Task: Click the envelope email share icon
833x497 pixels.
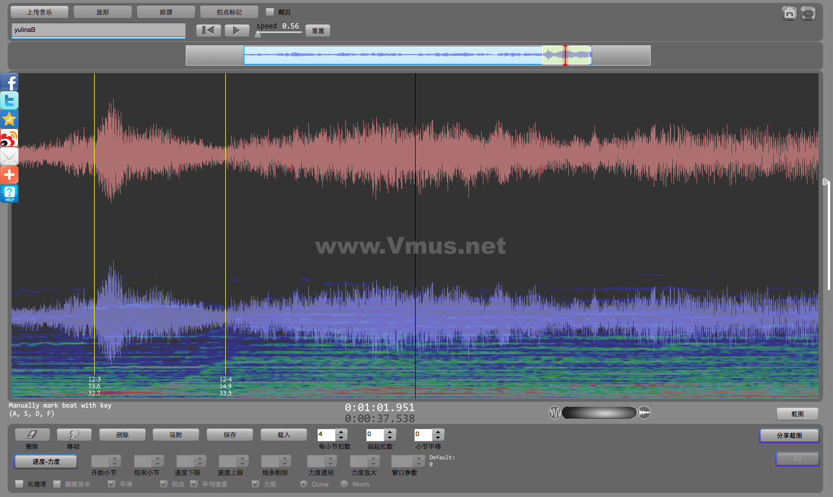Action: [x=9, y=156]
